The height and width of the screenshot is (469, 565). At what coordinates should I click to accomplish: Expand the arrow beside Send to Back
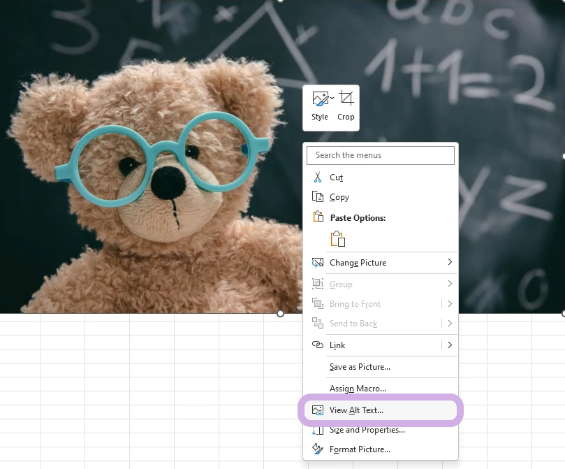tap(449, 324)
